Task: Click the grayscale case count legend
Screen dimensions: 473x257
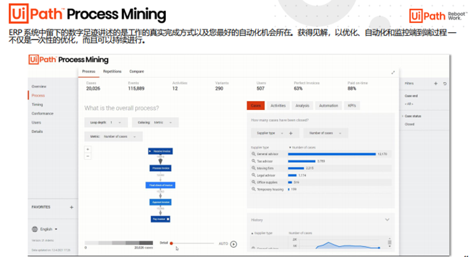Action: click(119, 243)
